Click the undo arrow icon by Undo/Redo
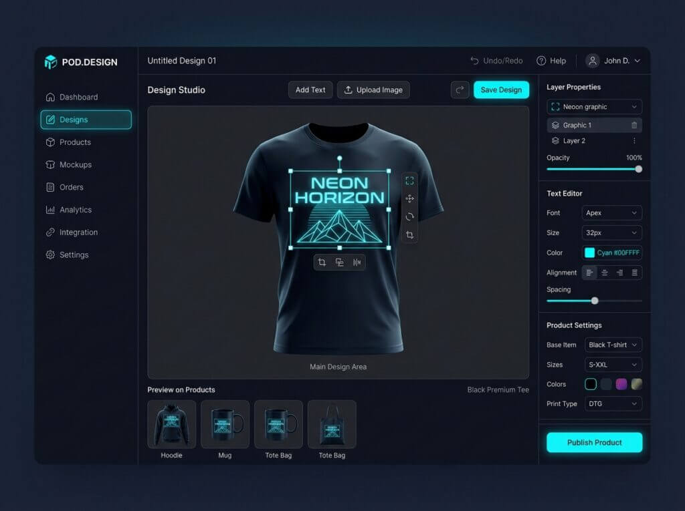685x511 pixels. pos(474,61)
